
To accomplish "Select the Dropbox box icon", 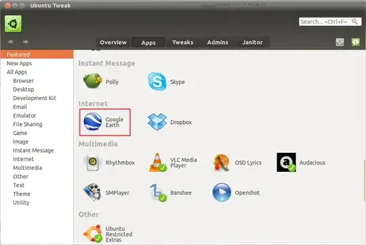I will [157, 122].
